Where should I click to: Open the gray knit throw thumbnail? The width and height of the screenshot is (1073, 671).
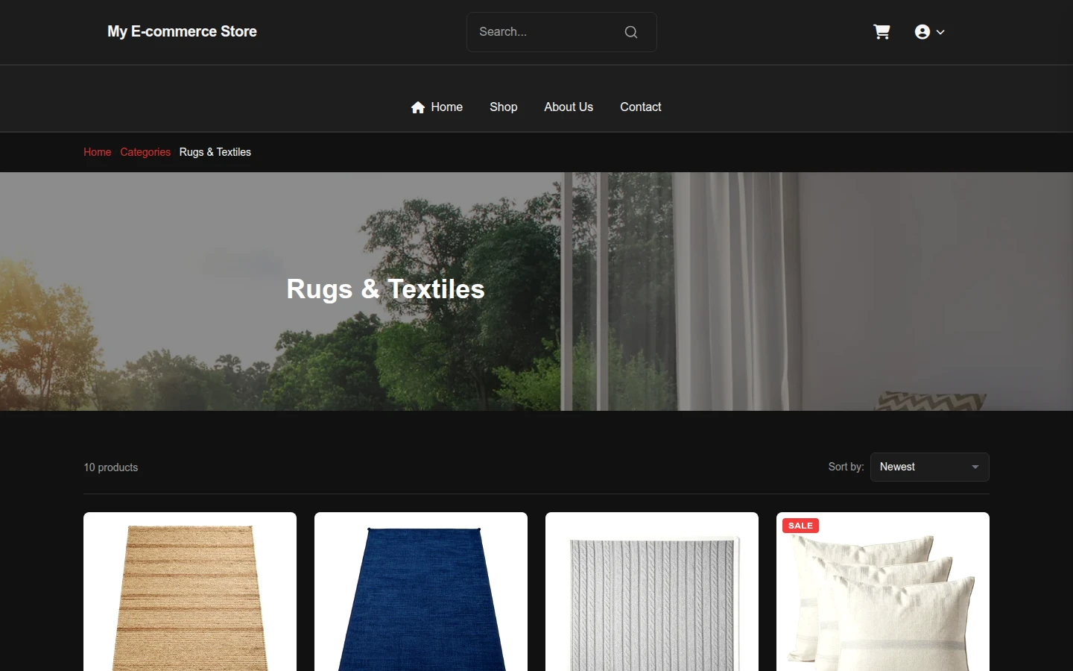(652, 592)
